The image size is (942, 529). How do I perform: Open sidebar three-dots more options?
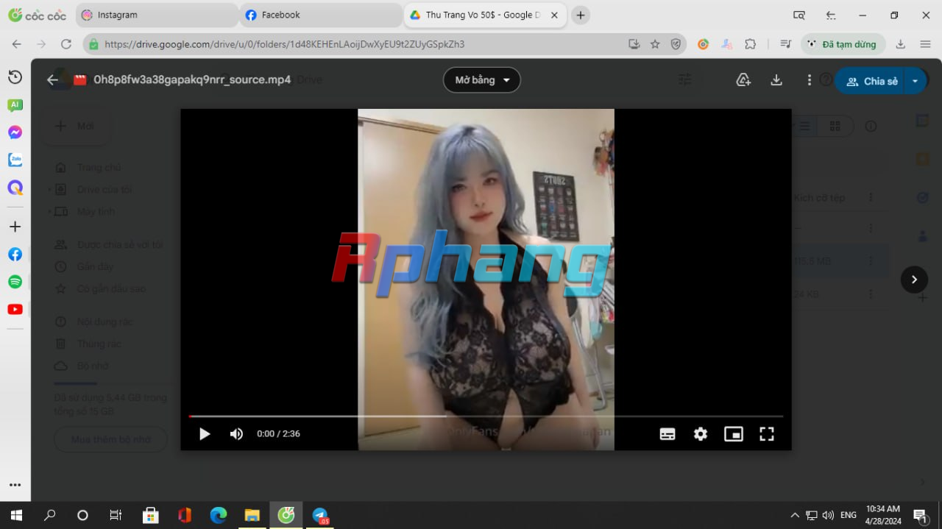(15, 485)
